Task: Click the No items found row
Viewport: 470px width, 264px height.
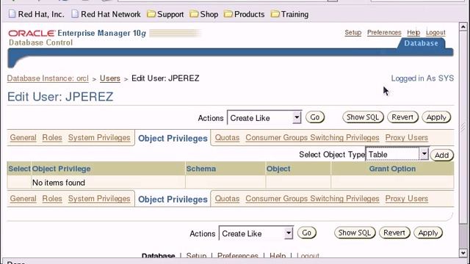Action: (x=231, y=183)
